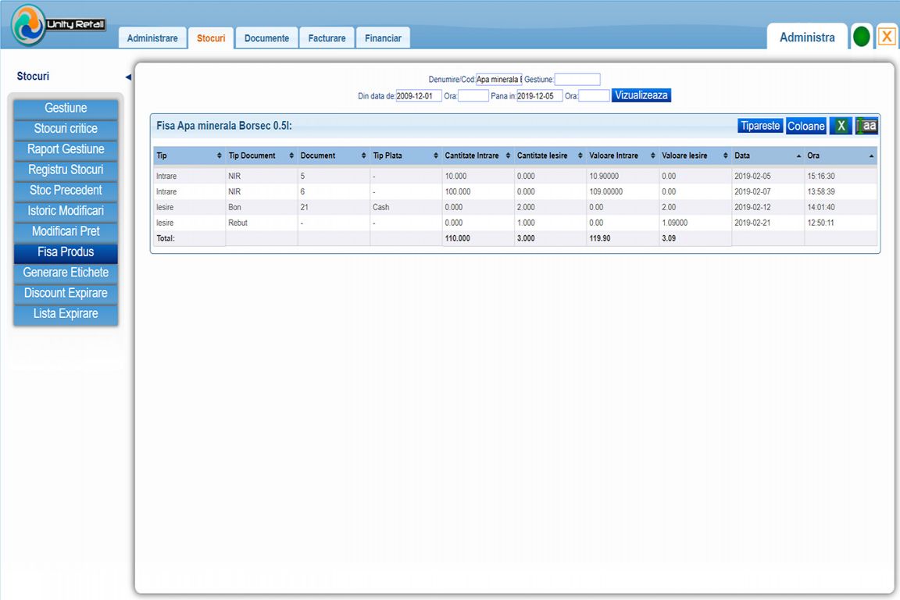The image size is (900, 600).
Task: Click the Ora field after start date
Action: point(473,96)
